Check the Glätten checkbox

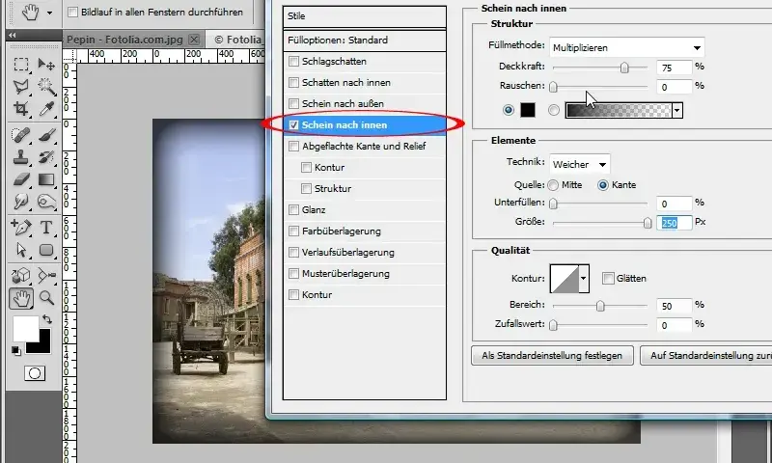tap(608, 279)
